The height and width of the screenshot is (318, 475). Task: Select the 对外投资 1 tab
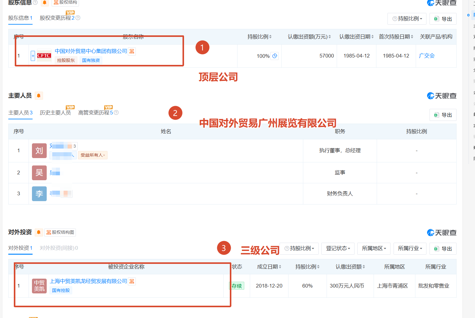click(x=20, y=248)
